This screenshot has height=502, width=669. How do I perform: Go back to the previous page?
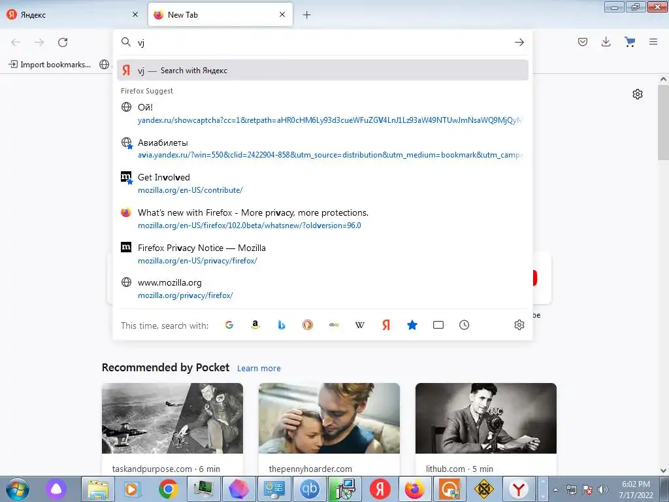pos(16,42)
